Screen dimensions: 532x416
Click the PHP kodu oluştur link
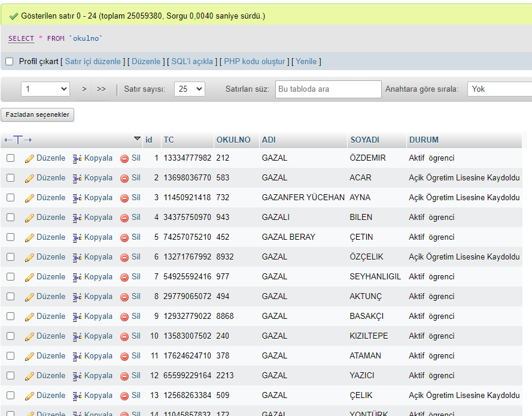pyautogui.click(x=254, y=62)
